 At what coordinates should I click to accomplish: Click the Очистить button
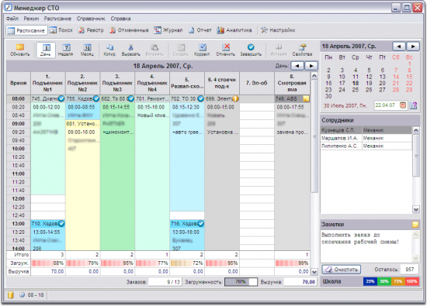coord(342,270)
